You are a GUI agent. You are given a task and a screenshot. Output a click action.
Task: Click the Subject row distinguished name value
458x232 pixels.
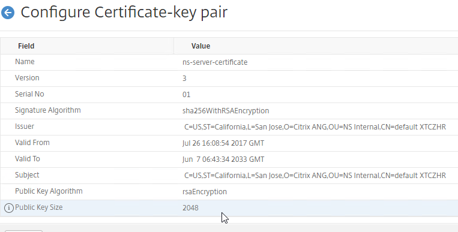click(x=315, y=176)
